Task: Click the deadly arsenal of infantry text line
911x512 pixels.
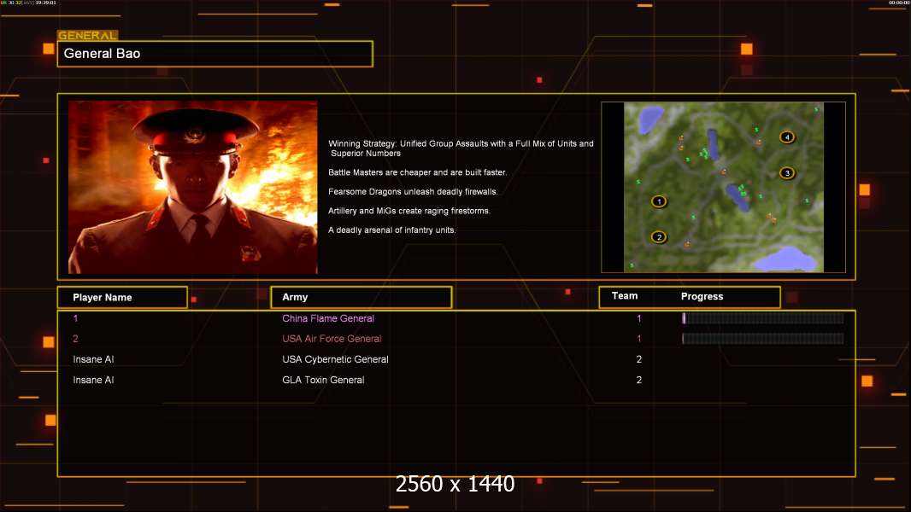Action: point(392,230)
